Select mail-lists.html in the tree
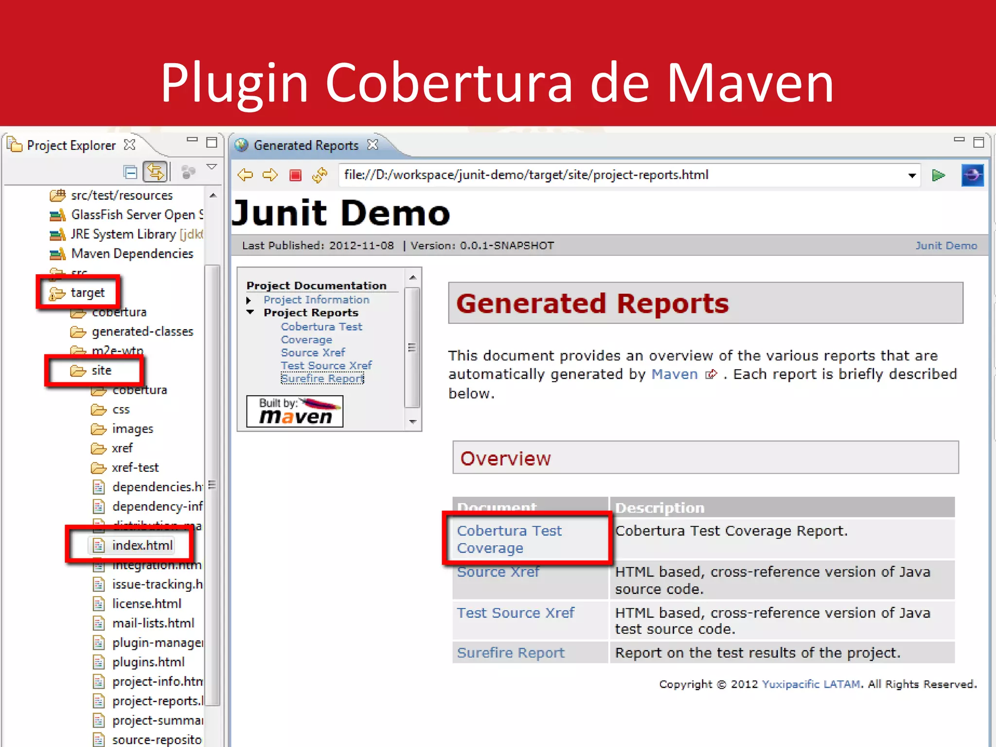The image size is (996, 747). [143, 623]
